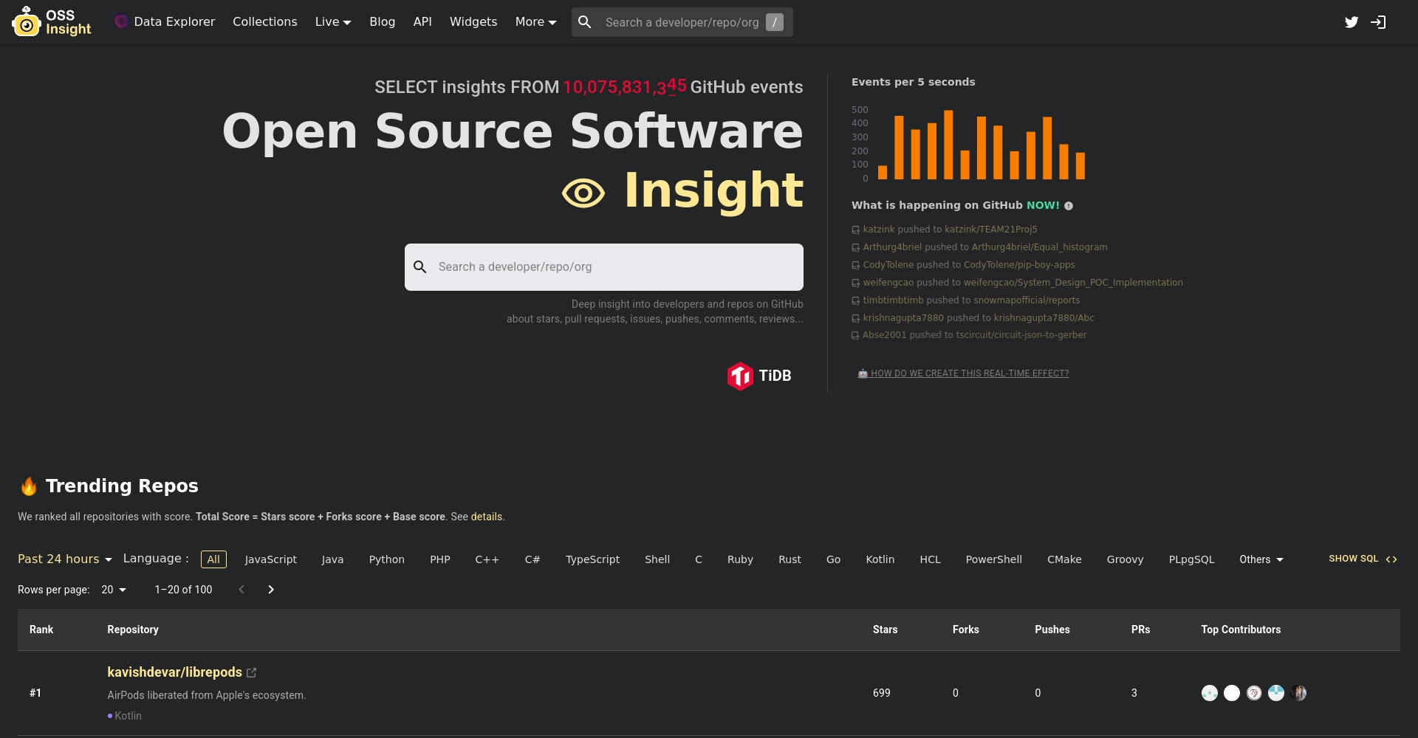Click the center search input field
This screenshot has width=1418, height=738.
coord(604,266)
